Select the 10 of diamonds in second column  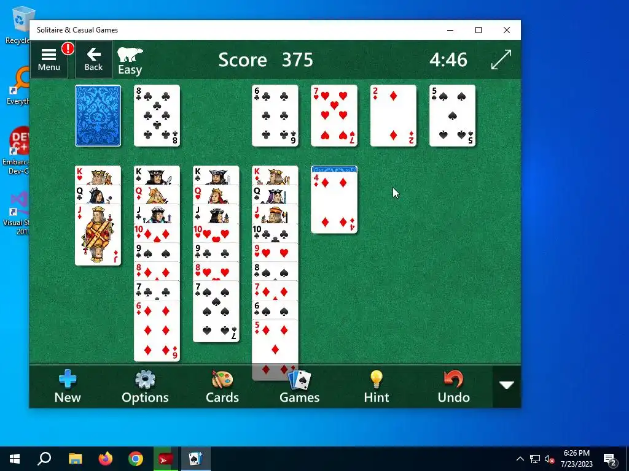coord(157,233)
